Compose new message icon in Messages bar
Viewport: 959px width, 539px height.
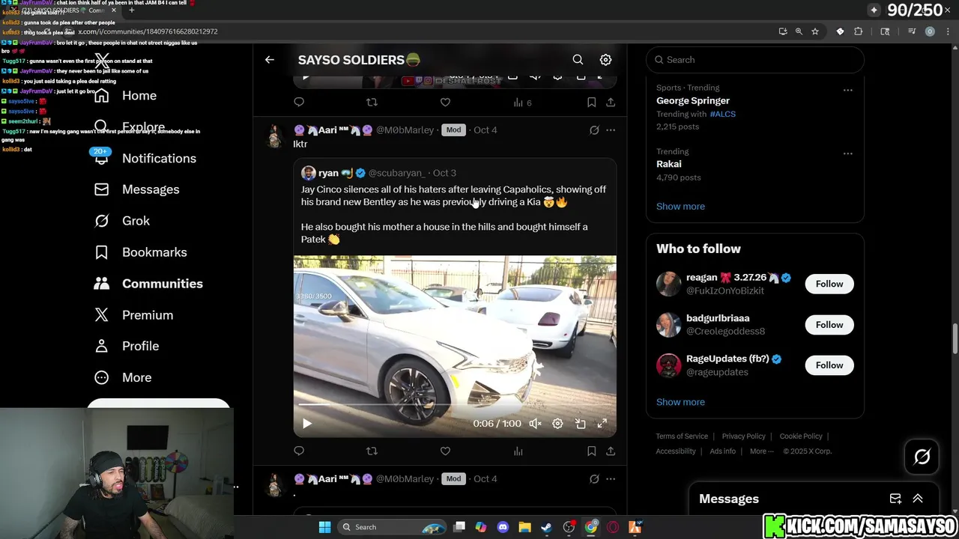pyautogui.click(x=895, y=499)
